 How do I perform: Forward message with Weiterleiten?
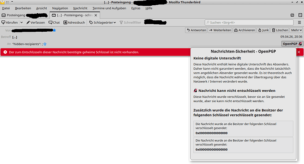click(220, 30)
